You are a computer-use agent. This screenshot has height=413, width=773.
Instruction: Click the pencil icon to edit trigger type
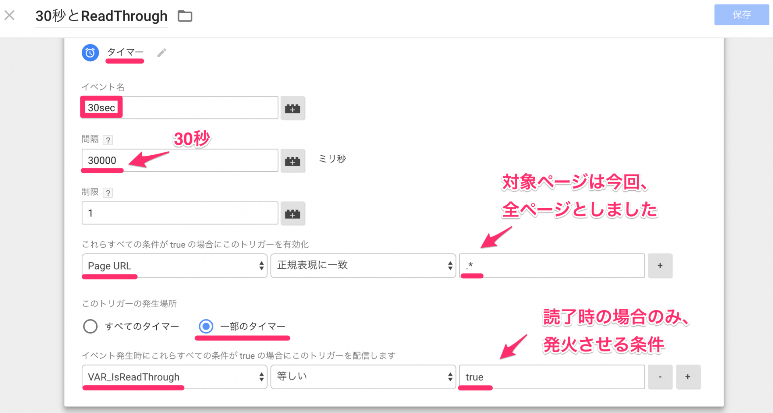click(x=162, y=53)
